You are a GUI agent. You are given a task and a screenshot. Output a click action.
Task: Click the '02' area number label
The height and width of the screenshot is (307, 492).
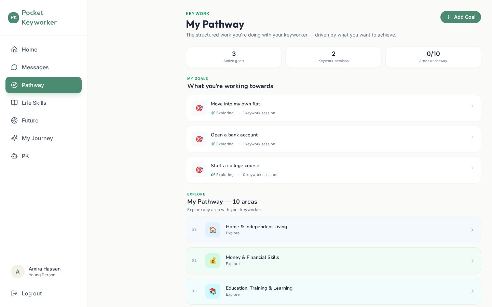pos(194,261)
